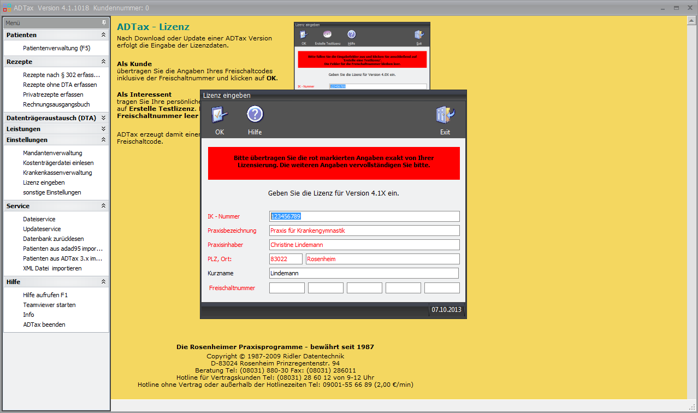Start Patienten aus adad95 importieren
The width and height of the screenshot is (698, 413).
click(63, 249)
